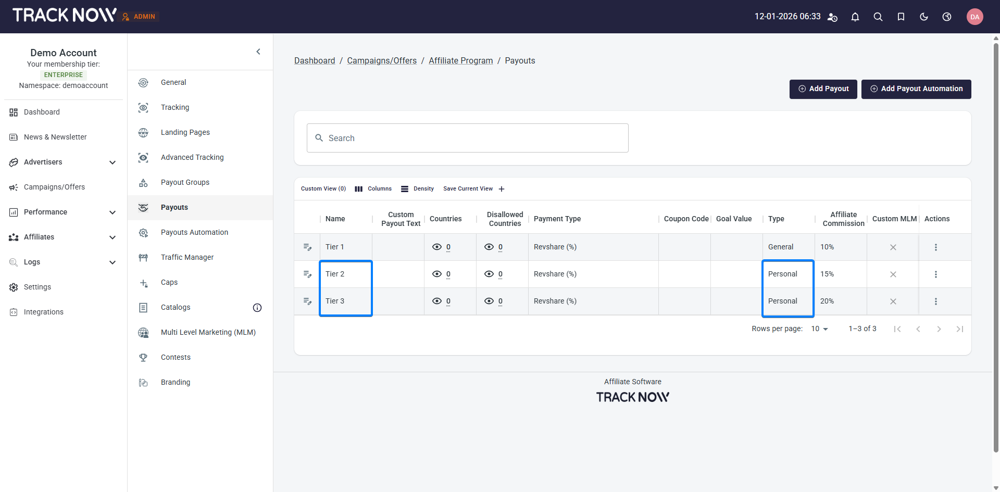
Task: Open the top bar search icon
Action: click(878, 17)
